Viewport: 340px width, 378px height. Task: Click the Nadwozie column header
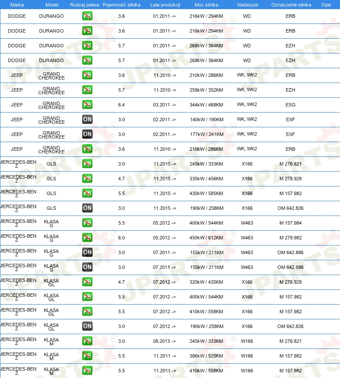coord(247,5)
